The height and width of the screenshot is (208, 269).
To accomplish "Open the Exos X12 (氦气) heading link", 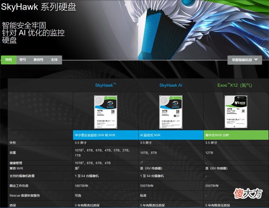I will [x=235, y=85].
